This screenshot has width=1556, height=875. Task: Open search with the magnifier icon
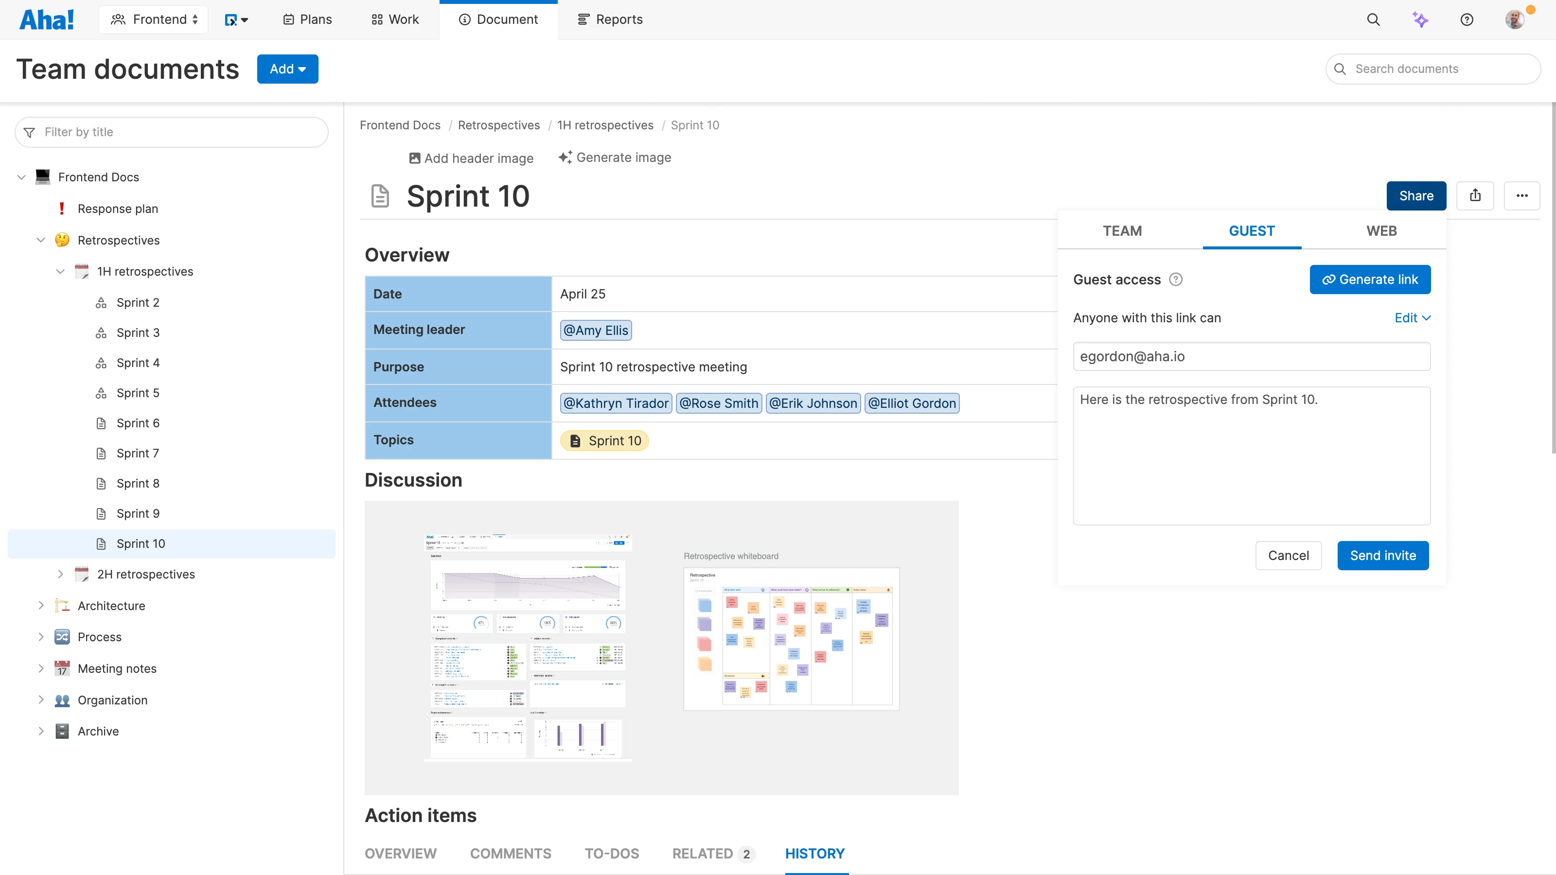(1373, 19)
